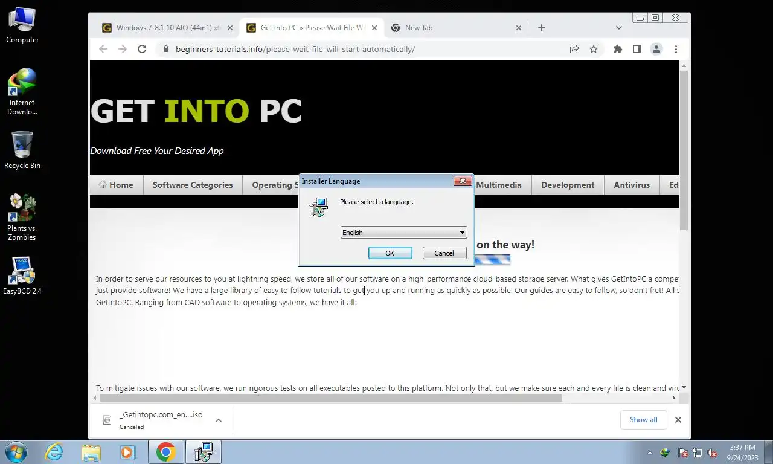Click the address bar URL

coord(295,49)
